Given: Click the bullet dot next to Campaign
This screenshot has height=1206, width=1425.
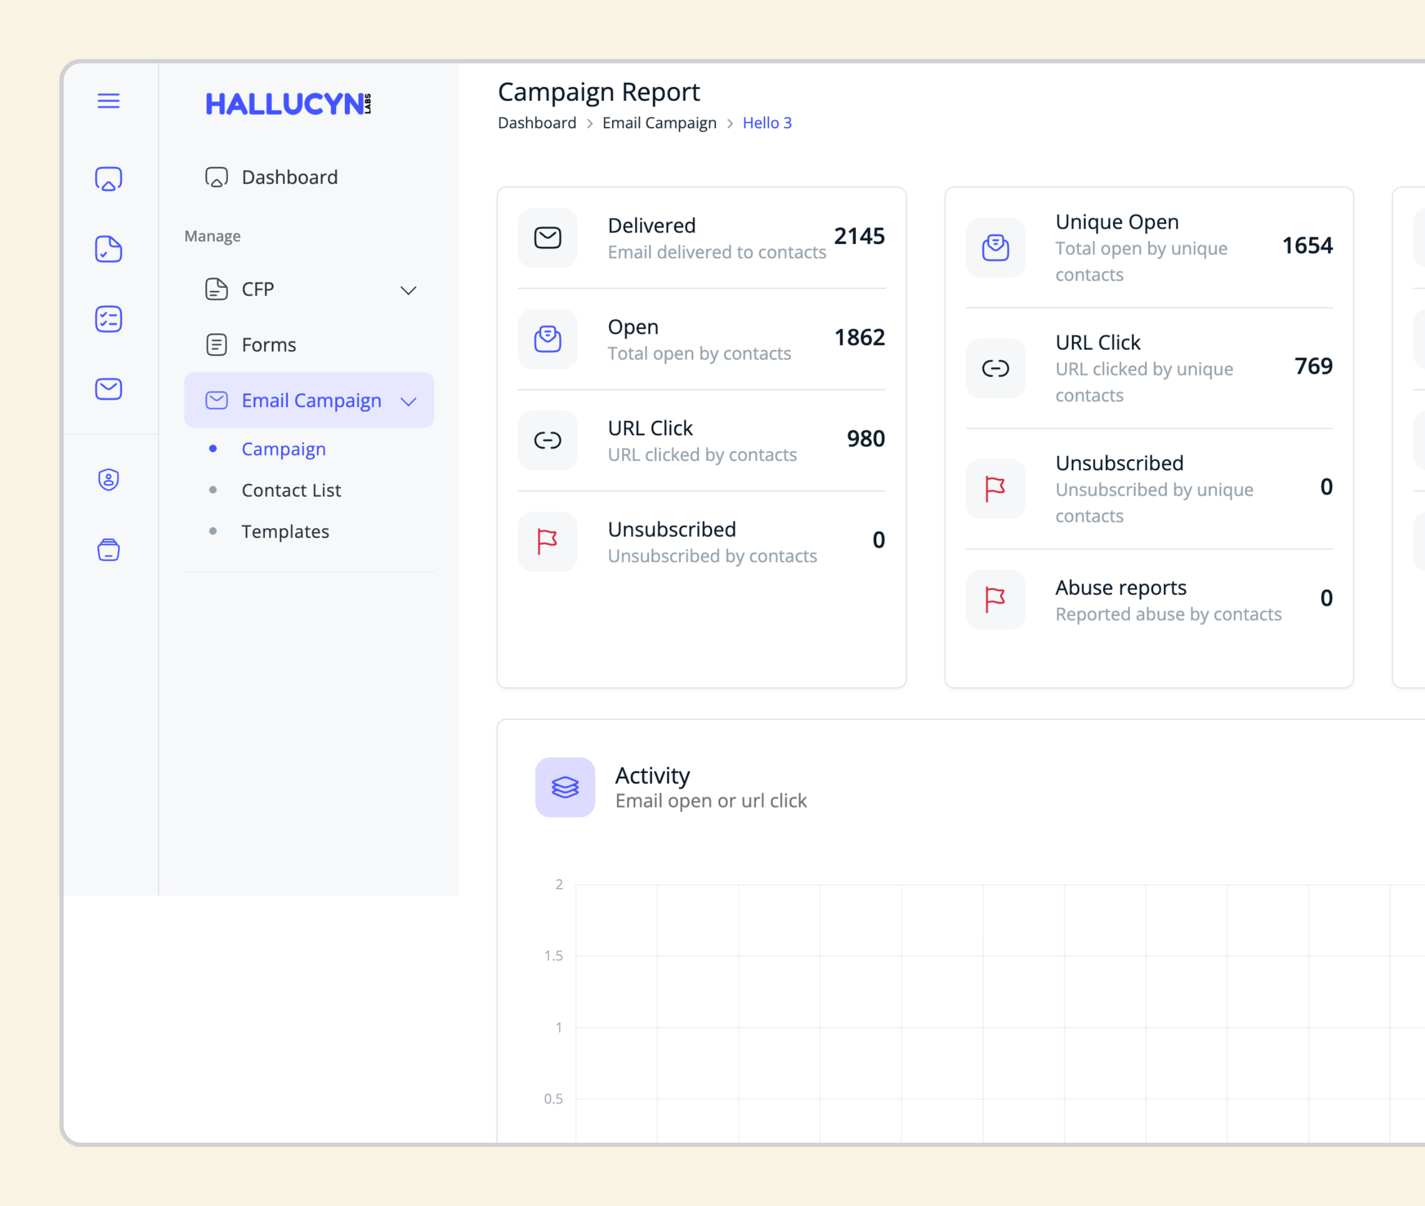Looking at the screenshot, I should tap(213, 449).
